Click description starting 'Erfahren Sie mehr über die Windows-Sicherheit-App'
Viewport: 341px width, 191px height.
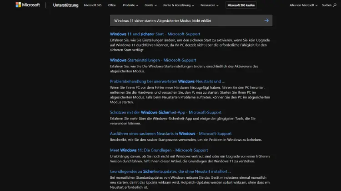(183, 121)
